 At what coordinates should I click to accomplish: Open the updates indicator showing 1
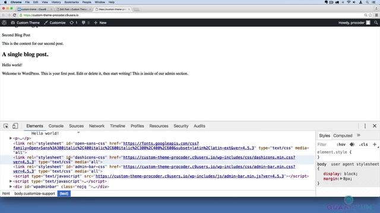click(74, 22)
